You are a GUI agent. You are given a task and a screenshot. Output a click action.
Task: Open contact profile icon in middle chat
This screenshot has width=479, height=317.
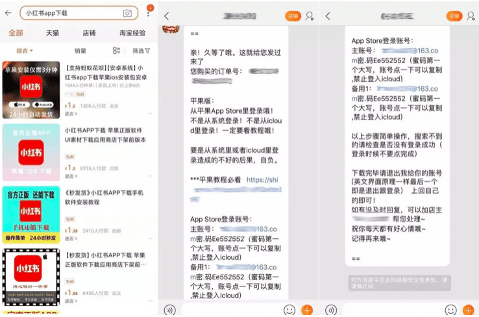[310, 16]
